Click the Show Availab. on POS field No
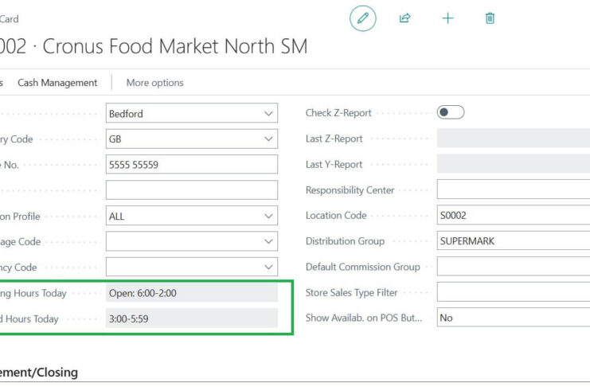The width and height of the screenshot is (590, 387). 514,318
